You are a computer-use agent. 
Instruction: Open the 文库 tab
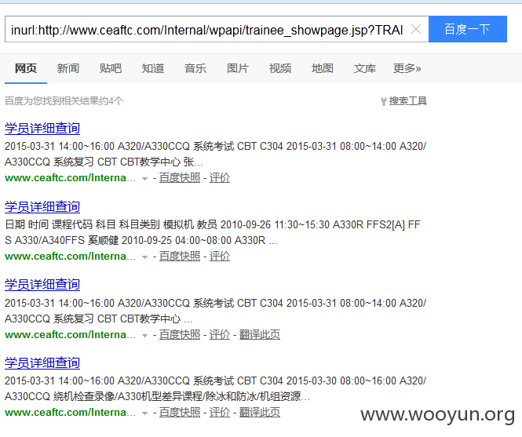[364, 68]
